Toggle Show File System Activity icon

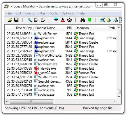[109, 20]
